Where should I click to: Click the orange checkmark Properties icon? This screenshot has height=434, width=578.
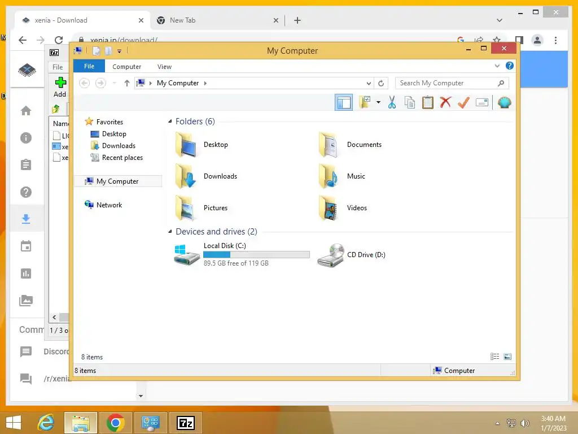[x=463, y=102]
